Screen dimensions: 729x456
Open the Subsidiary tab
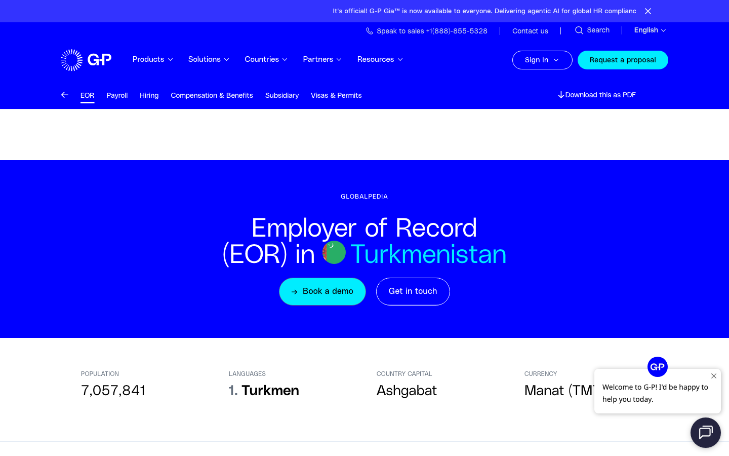pyautogui.click(x=282, y=95)
